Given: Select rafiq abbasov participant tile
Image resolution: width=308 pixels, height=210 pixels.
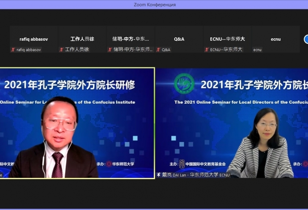Looking at the screenshot, I should [34, 39].
